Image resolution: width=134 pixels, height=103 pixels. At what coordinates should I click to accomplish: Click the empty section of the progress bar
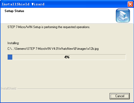tap(69, 57)
